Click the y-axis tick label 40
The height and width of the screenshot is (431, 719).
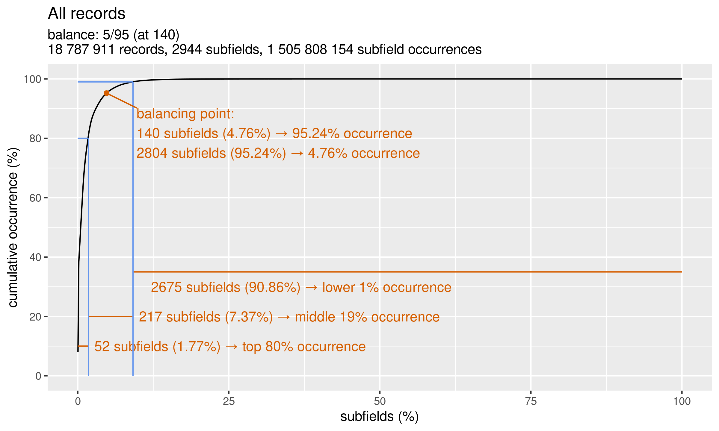(x=35, y=257)
